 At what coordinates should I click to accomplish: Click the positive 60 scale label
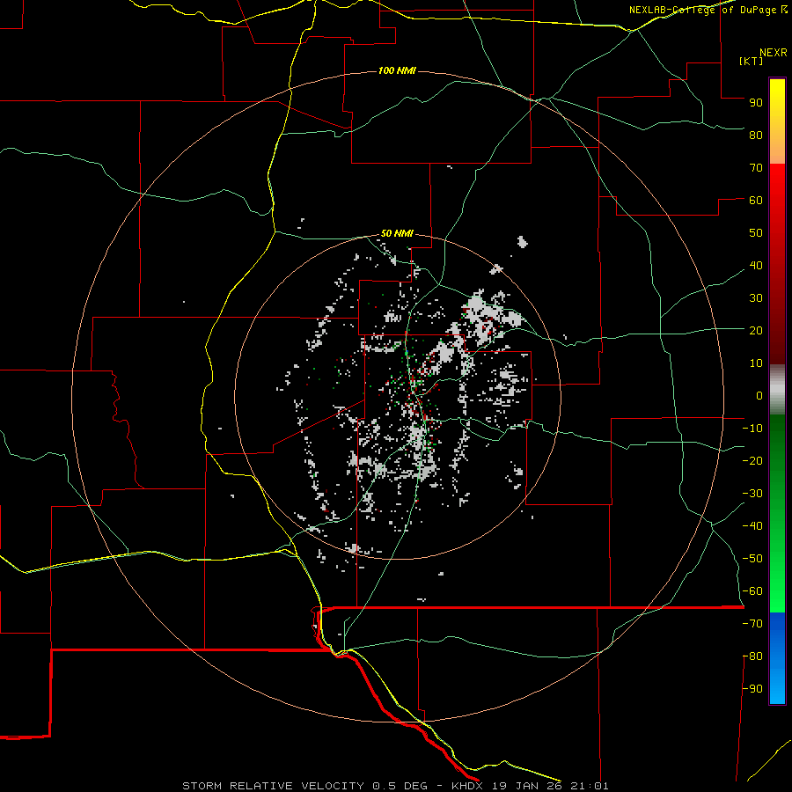tap(756, 200)
